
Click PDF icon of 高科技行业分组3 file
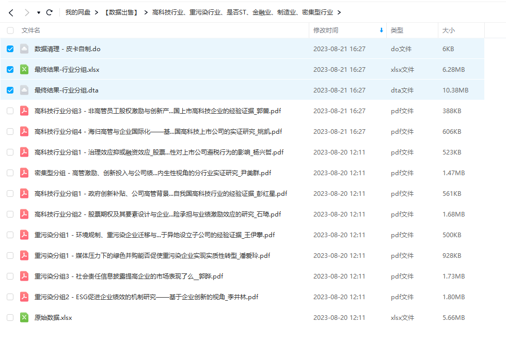tap(24, 111)
